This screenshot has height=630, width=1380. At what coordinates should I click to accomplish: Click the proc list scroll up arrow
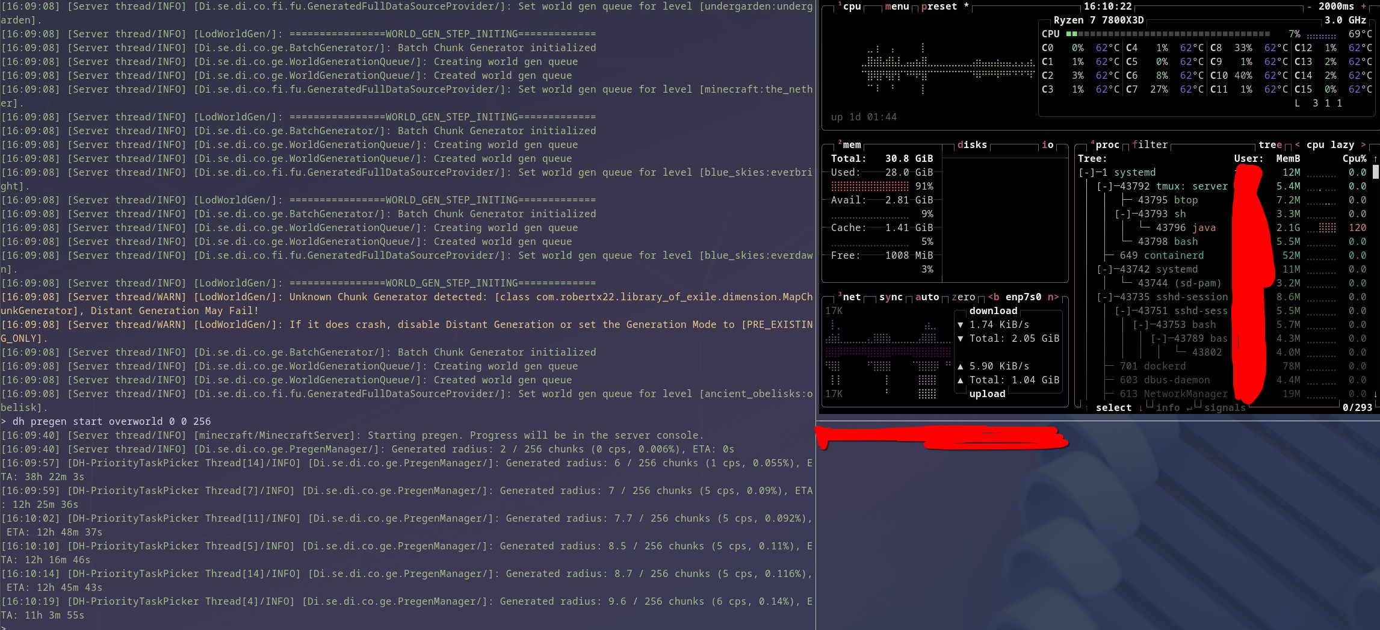1375,158
